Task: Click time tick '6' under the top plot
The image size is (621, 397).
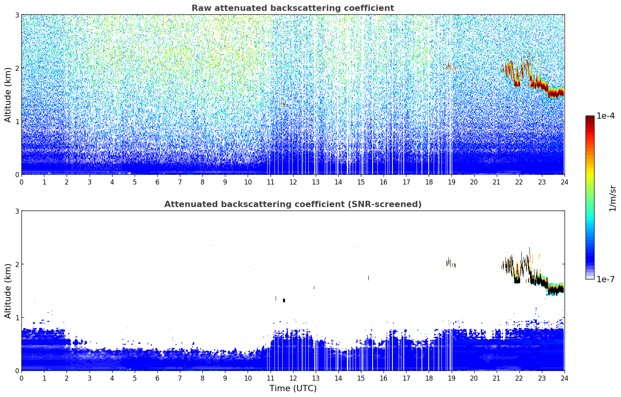Action: pyautogui.click(x=157, y=182)
